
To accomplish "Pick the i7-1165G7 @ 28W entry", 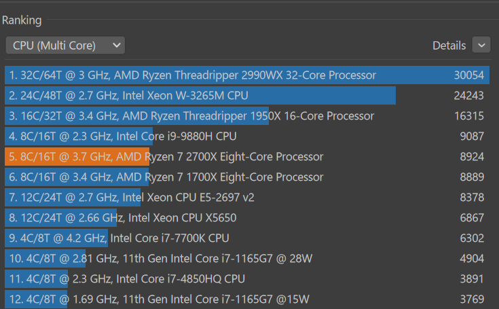I will [247, 258].
